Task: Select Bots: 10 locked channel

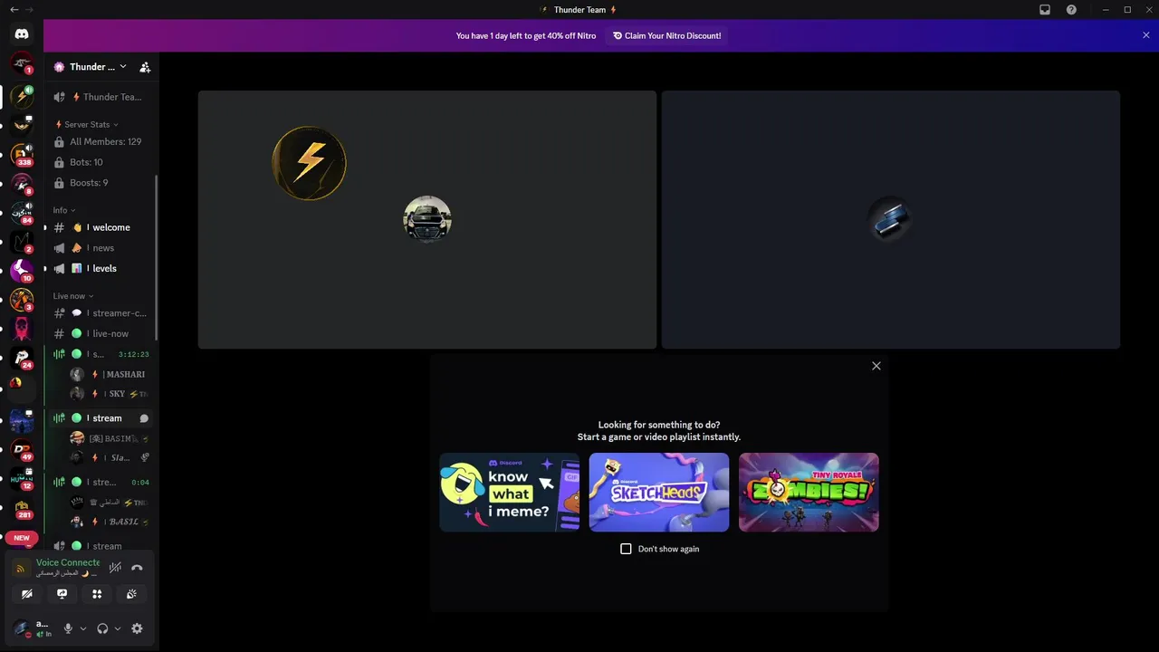Action: (x=101, y=162)
